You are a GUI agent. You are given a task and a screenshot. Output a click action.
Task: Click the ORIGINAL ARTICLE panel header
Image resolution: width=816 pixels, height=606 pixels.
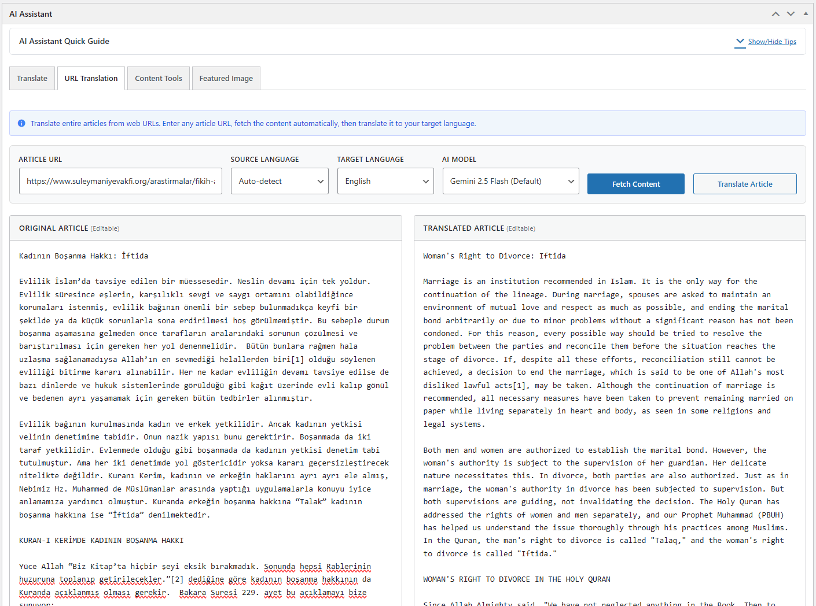(205, 228)
